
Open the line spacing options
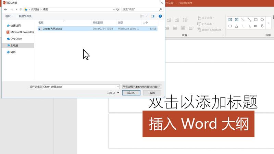click(x=185, y=20)
